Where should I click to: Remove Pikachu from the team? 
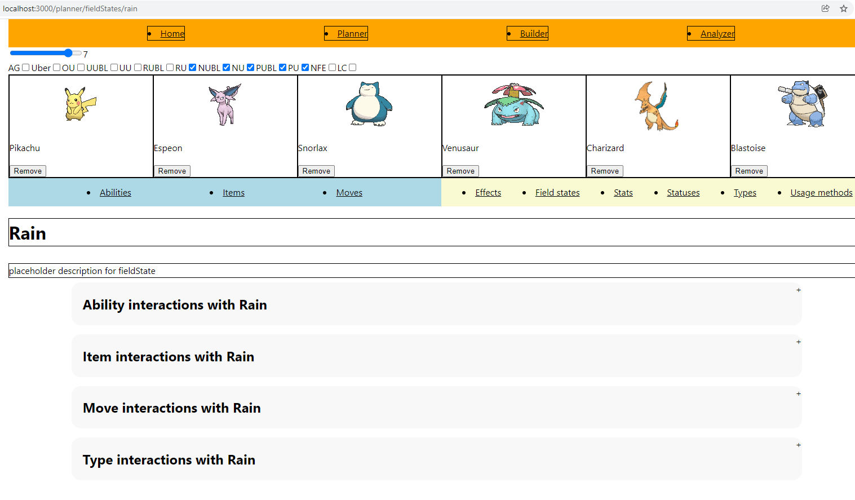click(28, 171)
